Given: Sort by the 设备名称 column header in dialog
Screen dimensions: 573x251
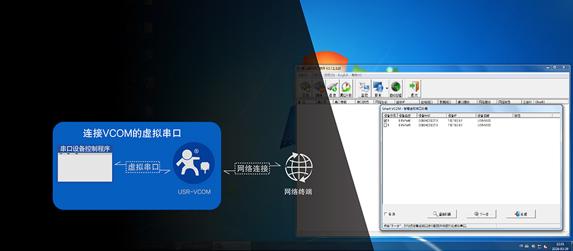Looking at the screenshot, I should 494,115.
